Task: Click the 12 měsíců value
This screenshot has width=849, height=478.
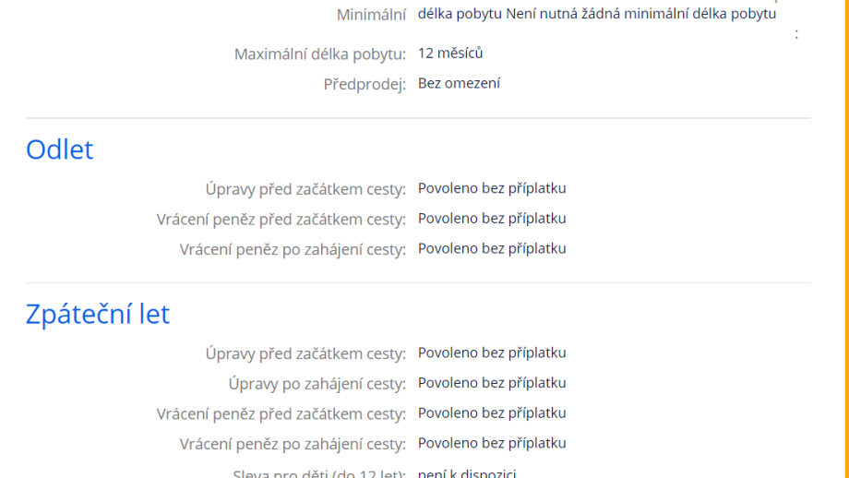Action: [x=450, y=53]
